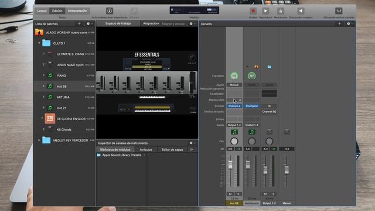Screen dimensions: 375x211
Task: Expand the MEDLEY REY VENCEDOR folder
Action: pyautogui.click(x=39, y=140)
